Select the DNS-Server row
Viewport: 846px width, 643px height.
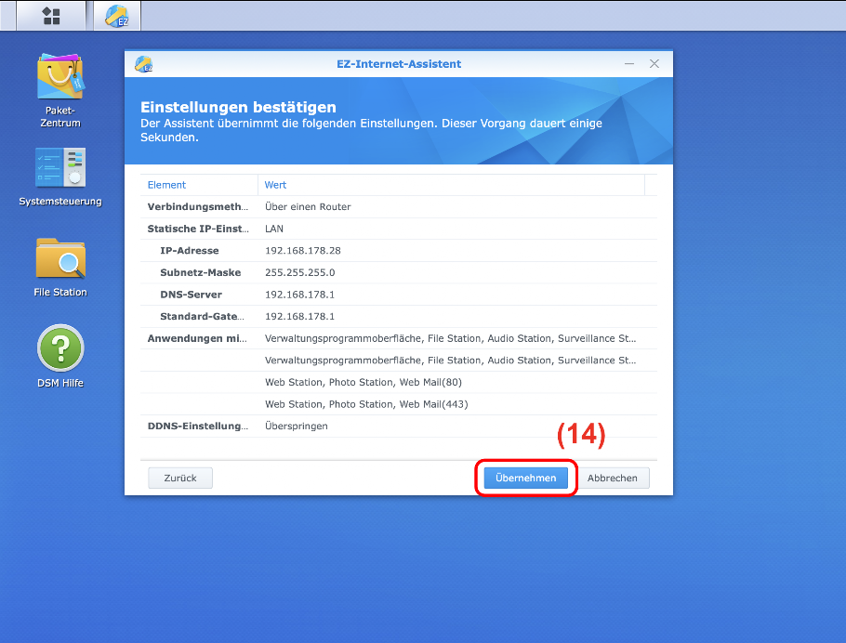click(398, 295)
